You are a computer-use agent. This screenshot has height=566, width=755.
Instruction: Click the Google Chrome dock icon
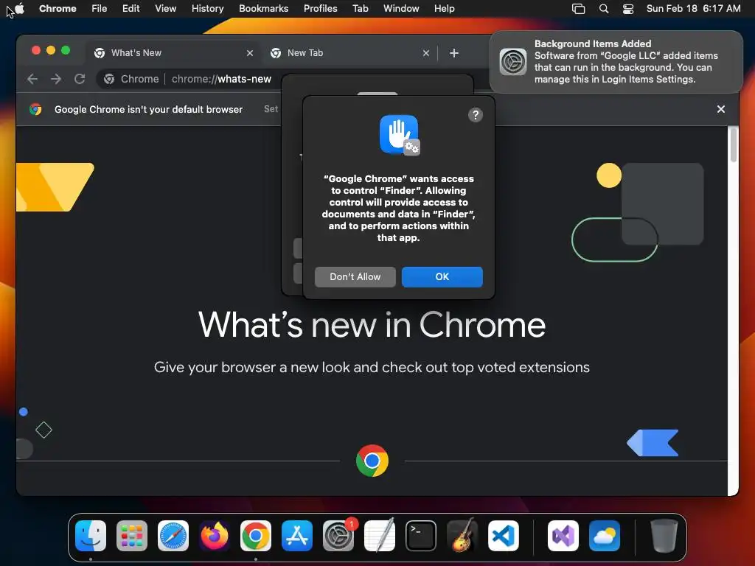[256, 536]
